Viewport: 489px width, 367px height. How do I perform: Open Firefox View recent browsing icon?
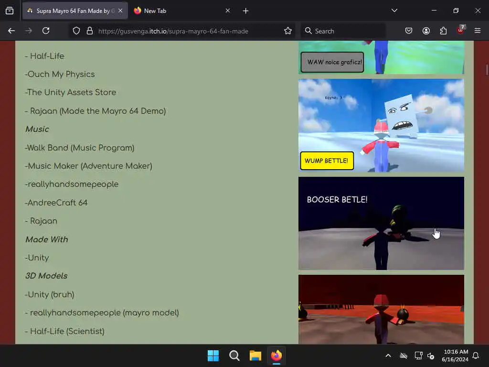point(10,11)
